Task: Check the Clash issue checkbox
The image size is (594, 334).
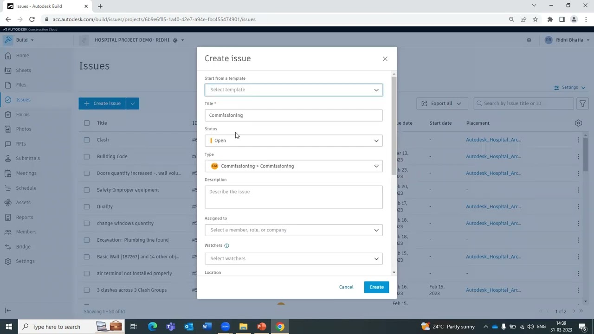Action: point(87,140)
